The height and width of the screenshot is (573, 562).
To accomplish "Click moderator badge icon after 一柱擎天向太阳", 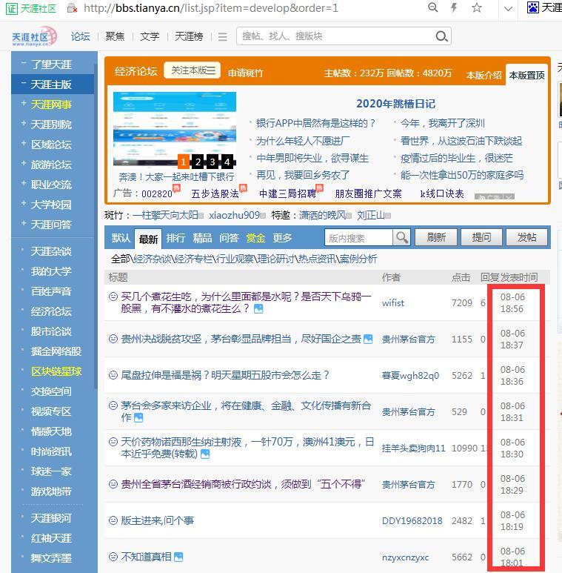I will [201, 216].
